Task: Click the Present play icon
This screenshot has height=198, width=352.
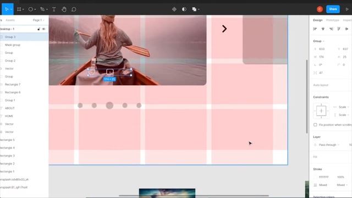Action: click(347, 9)
